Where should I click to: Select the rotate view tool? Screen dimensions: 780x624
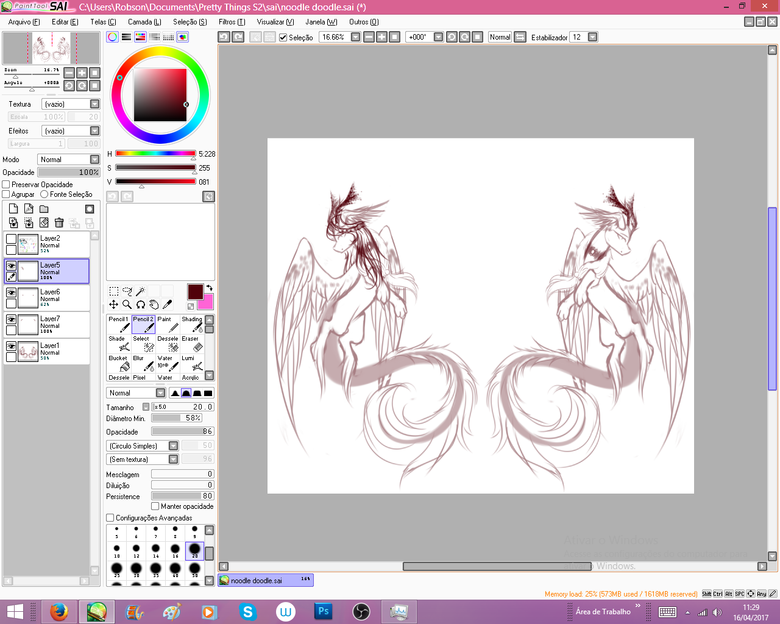141,304
